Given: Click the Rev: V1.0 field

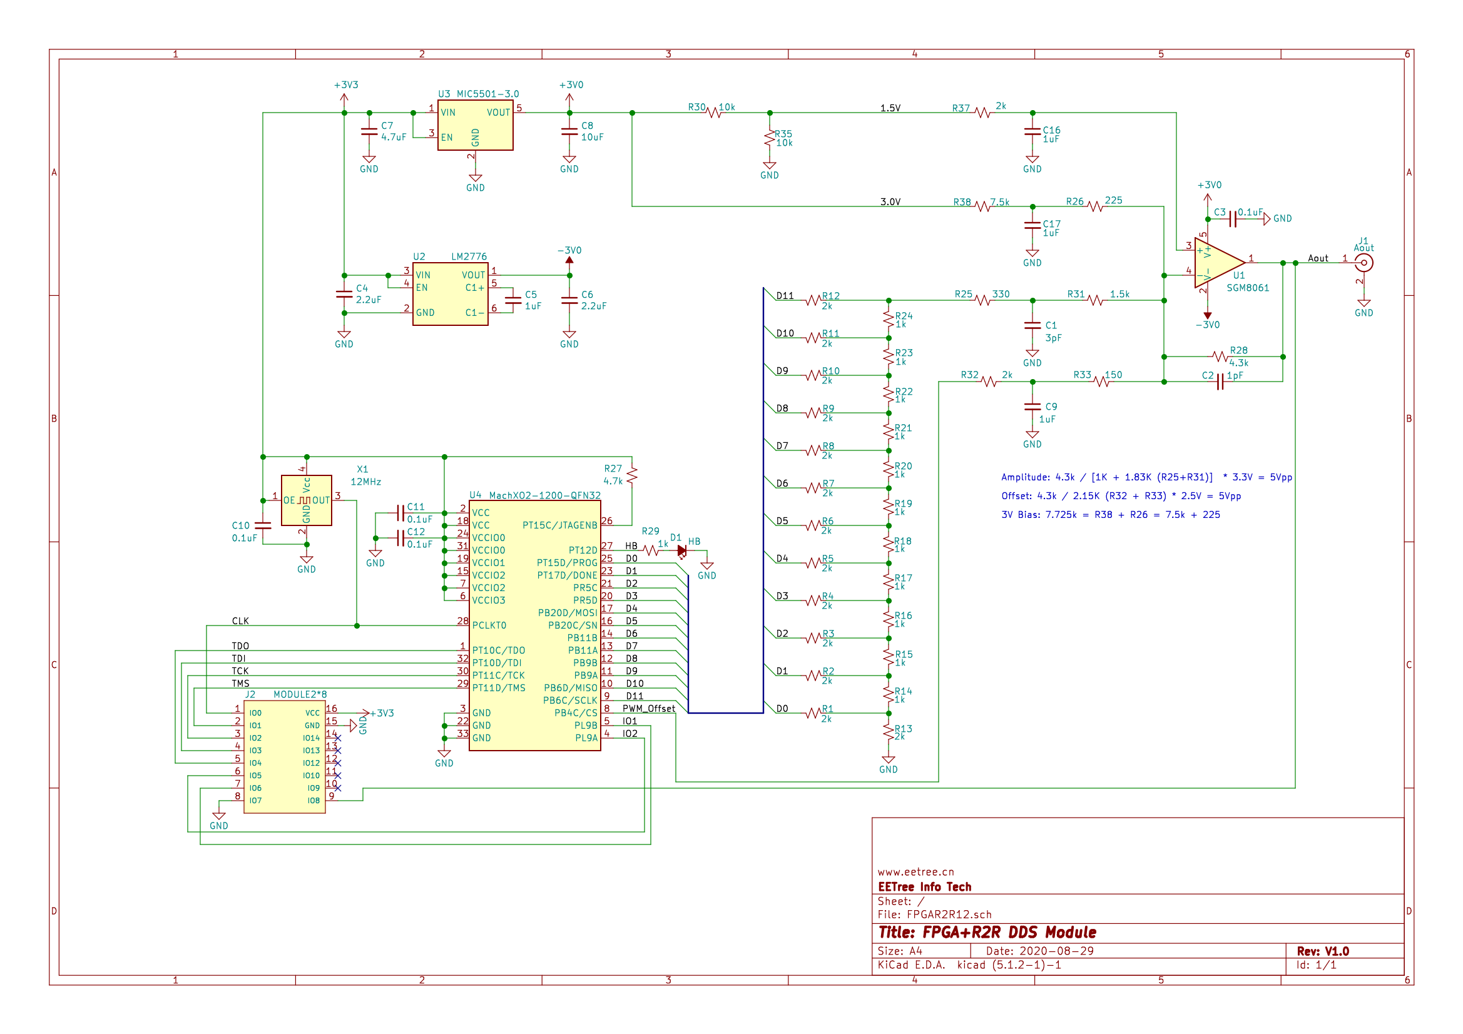Looking at the screenshot, I should (1323, 951).
